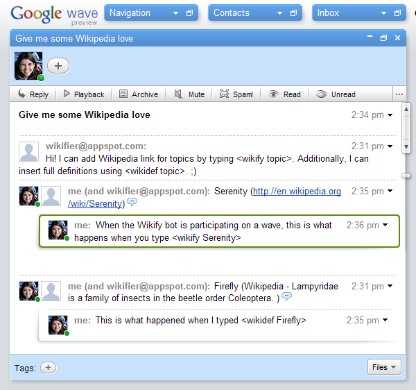Image resolution: width=416 pixels, height=390 pixels.
Task: Expand the Navigation panel dropdown arrow
Action: (175, 13)
